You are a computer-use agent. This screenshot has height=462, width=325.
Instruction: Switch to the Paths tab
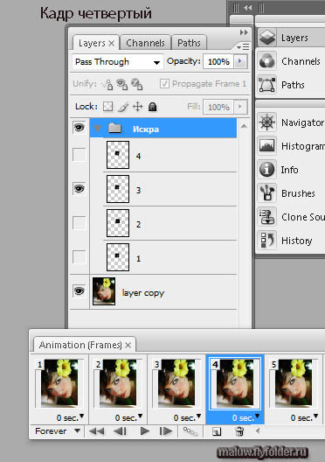[189, 43]
